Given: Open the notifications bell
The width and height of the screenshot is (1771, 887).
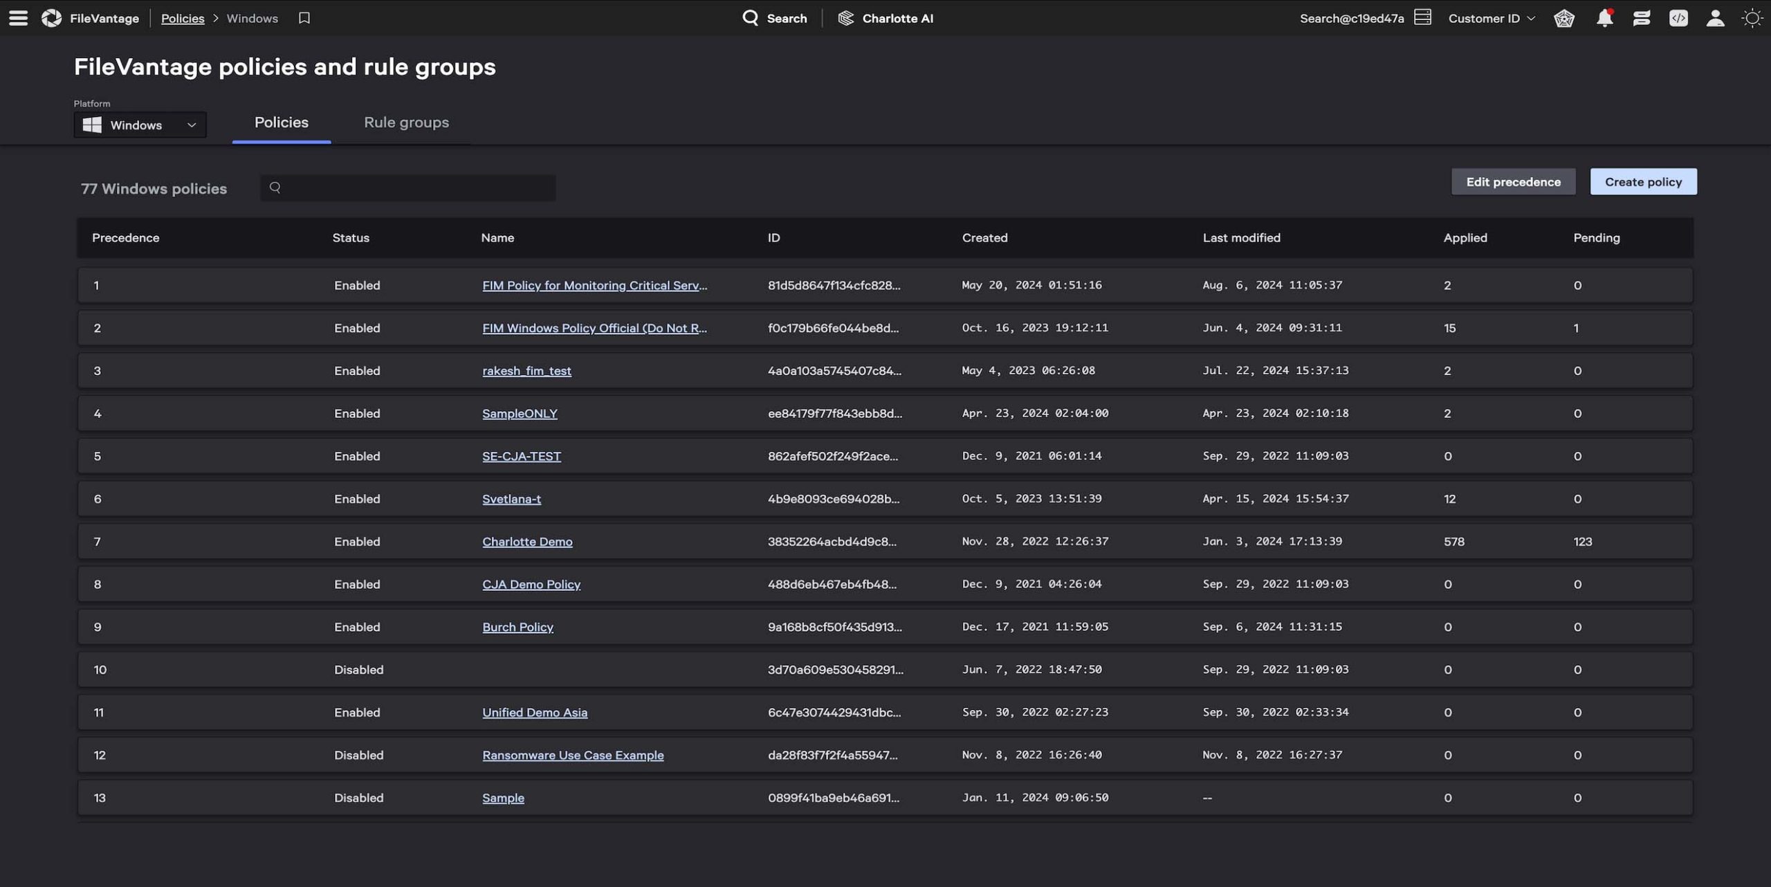Looking at the screenshot, I should (x=1604, y=18).
